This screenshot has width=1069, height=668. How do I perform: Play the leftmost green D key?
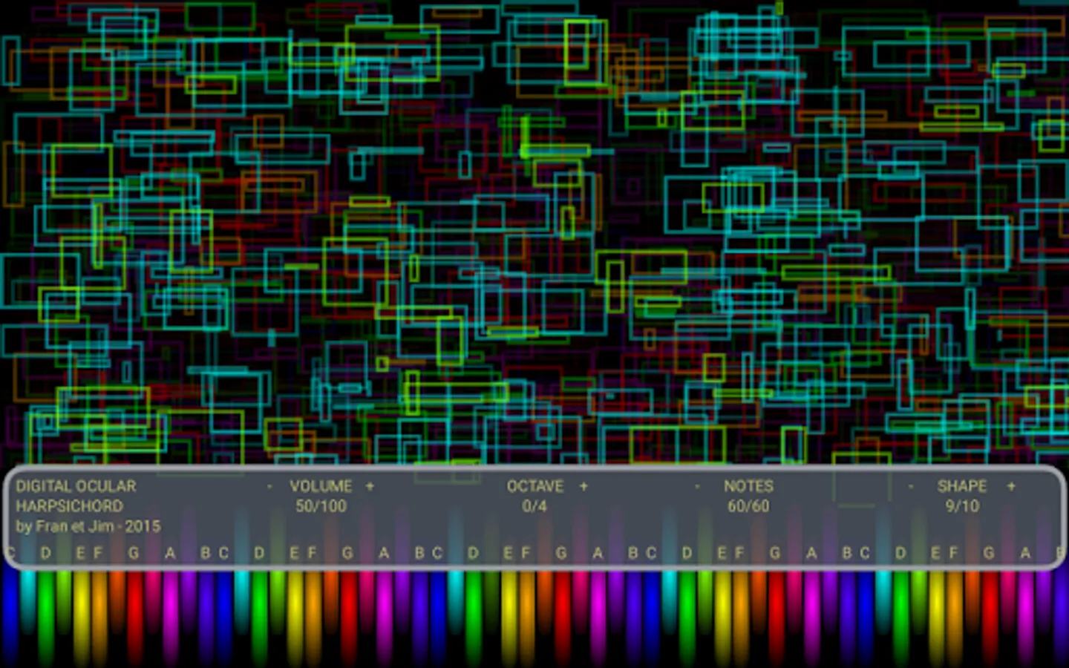point(46,616)
